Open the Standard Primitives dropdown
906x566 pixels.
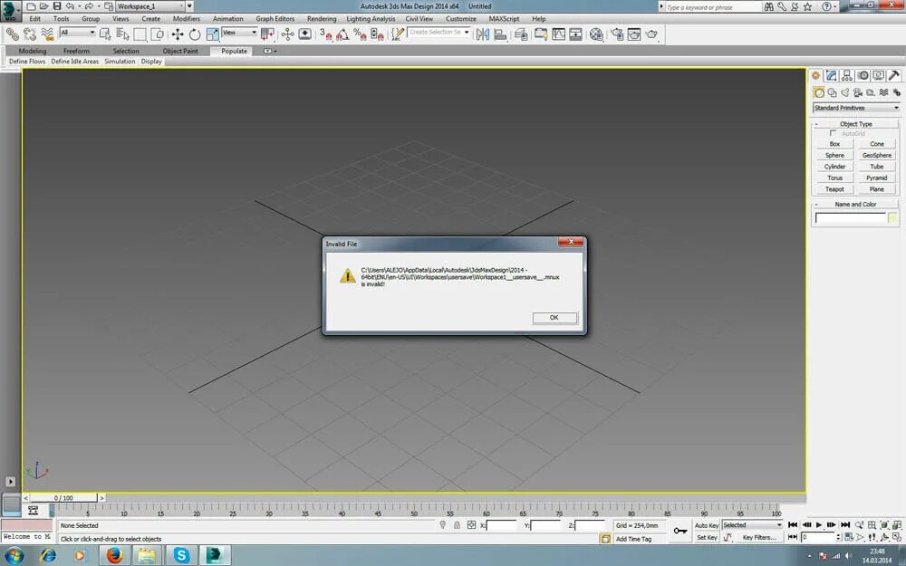click(x=856, y=108)
